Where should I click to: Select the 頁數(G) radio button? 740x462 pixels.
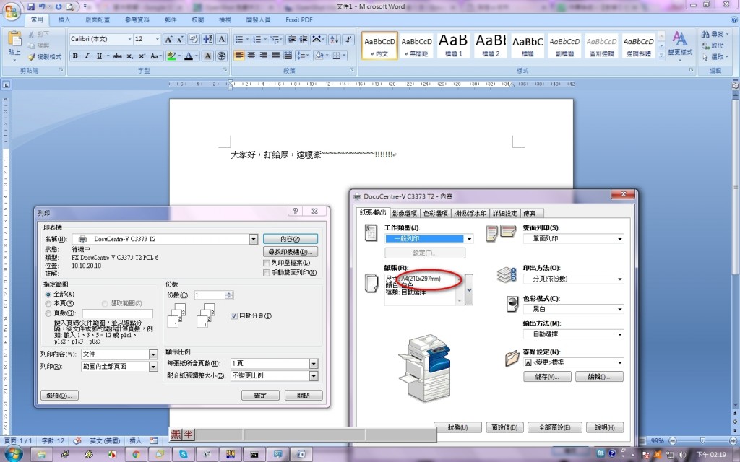coord(48,313)
